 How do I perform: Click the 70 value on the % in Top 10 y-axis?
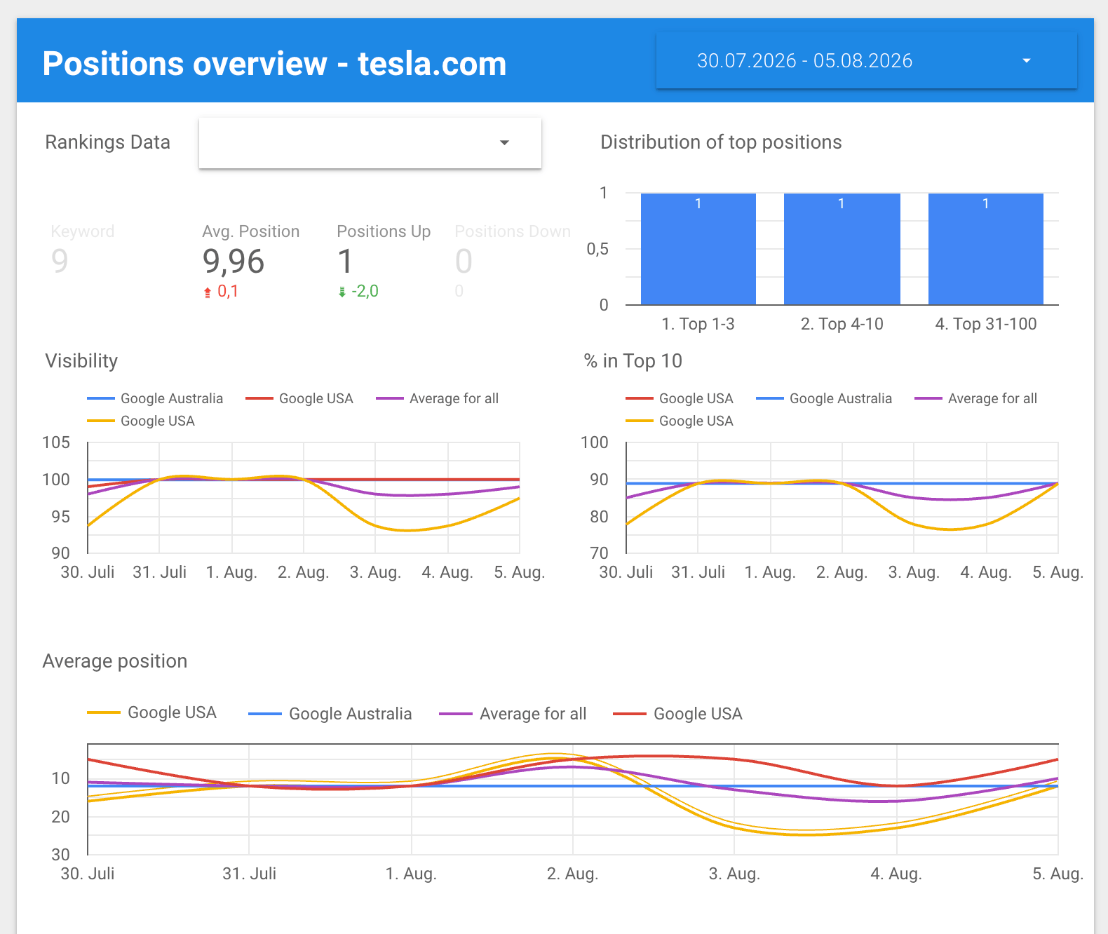coord(600,553)
